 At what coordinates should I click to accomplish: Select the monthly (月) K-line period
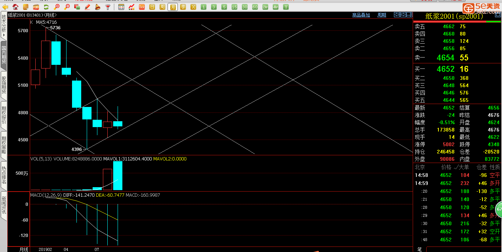click(172, 7)
